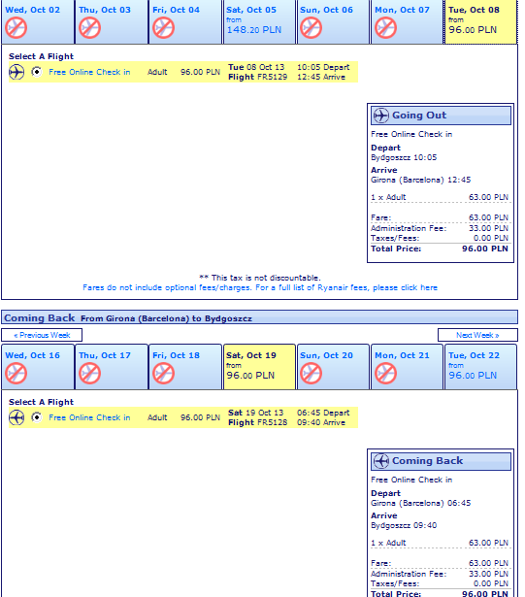Open the full list of Ryanair fees link
The width and height of the screenshot is (525, 597).
pos(260,288)
